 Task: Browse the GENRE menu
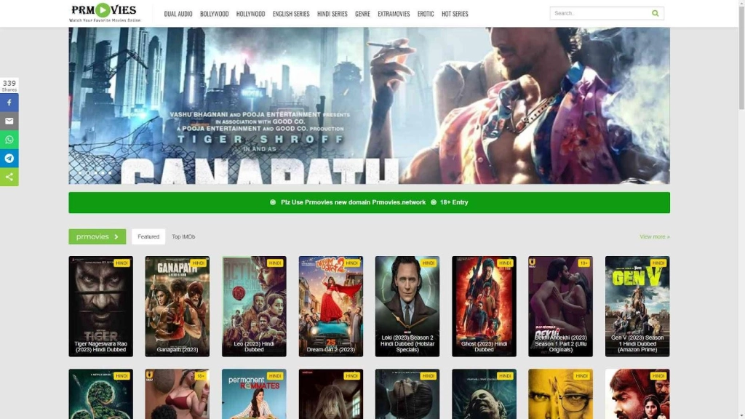click(362, 13)
